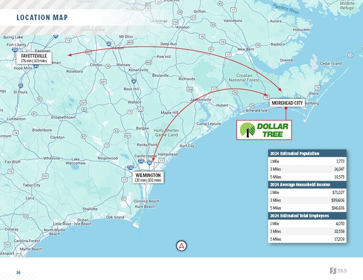This screenshot has width=363, height=280.
Task: Click the Holly Shelter Game Land label
Action: tap(167, 132)
